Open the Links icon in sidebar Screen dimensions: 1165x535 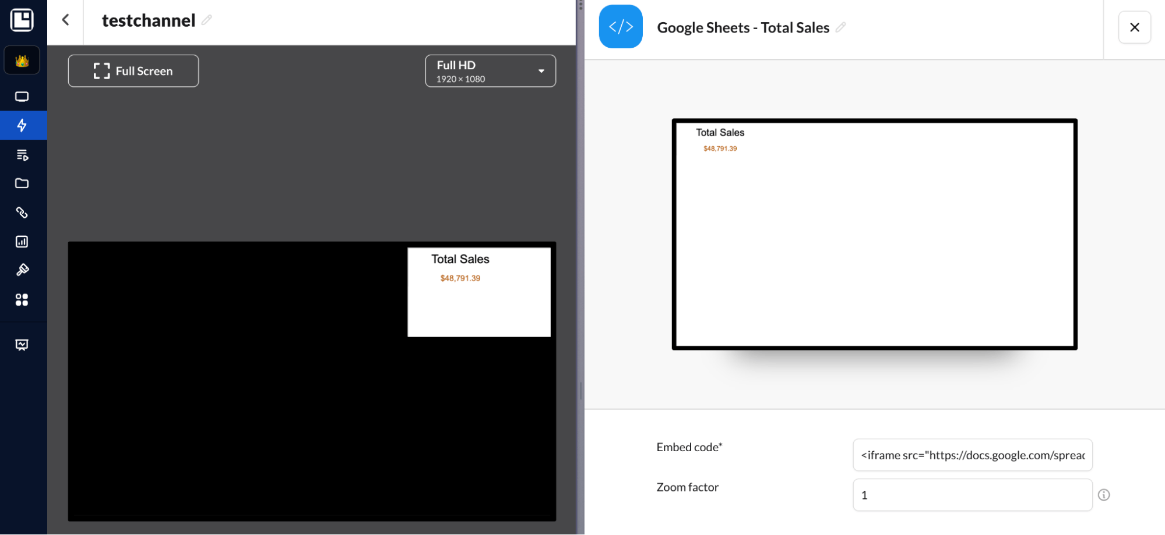tap(22, 212)
